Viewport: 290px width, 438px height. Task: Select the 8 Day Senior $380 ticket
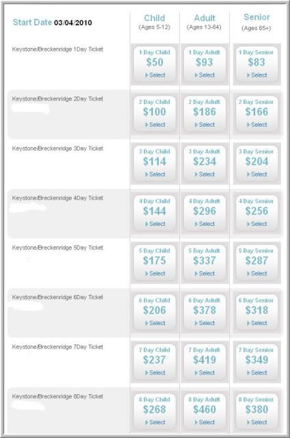tap(256, 411)
